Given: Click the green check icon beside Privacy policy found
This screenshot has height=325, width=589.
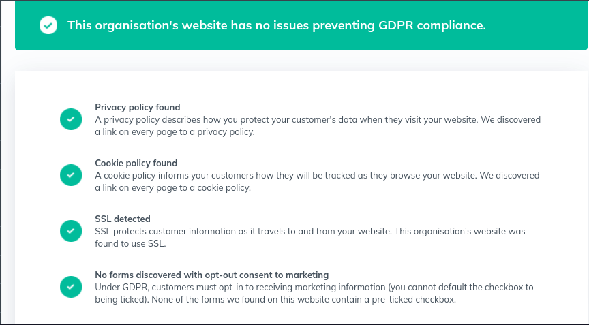Looking at the screenshot, I should [70, 119].
